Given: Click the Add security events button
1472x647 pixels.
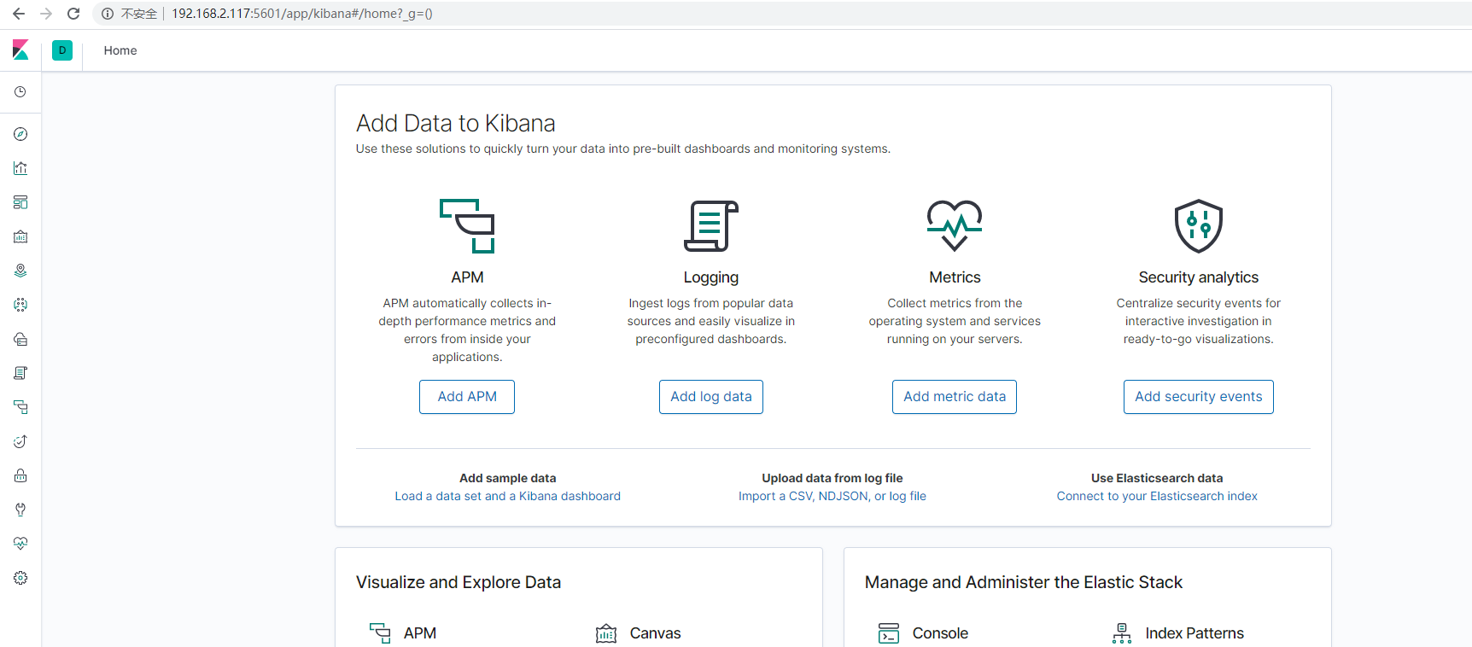Looking at the screenshot, I should pos(1199,397).
